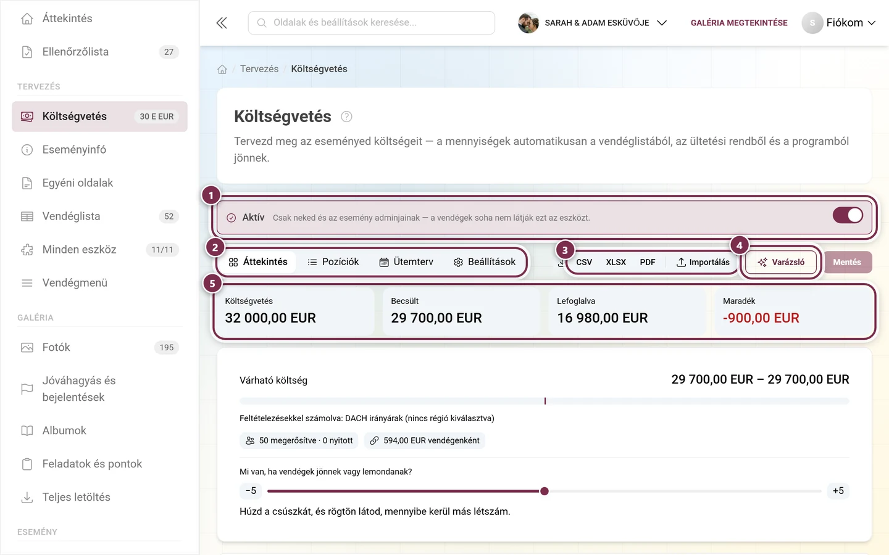The width and height of the screenshot is (889, 555).
Task: Click the home icon in breadcrumb
Action: tap(222, 69)
